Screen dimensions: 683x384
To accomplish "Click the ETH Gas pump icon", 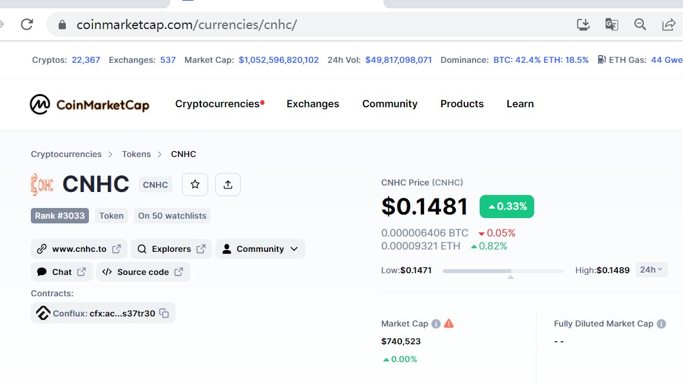I will pyautogui.click(x=602, y=60).
